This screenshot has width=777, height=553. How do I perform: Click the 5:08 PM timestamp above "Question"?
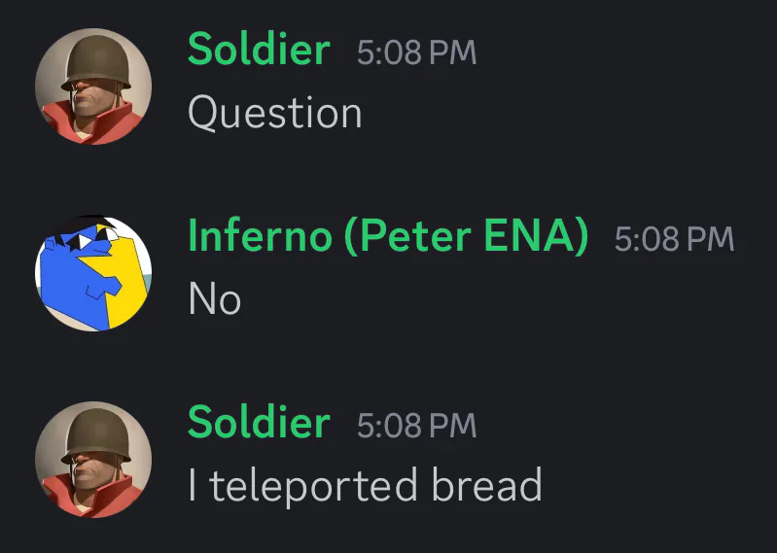pos(417,52)
